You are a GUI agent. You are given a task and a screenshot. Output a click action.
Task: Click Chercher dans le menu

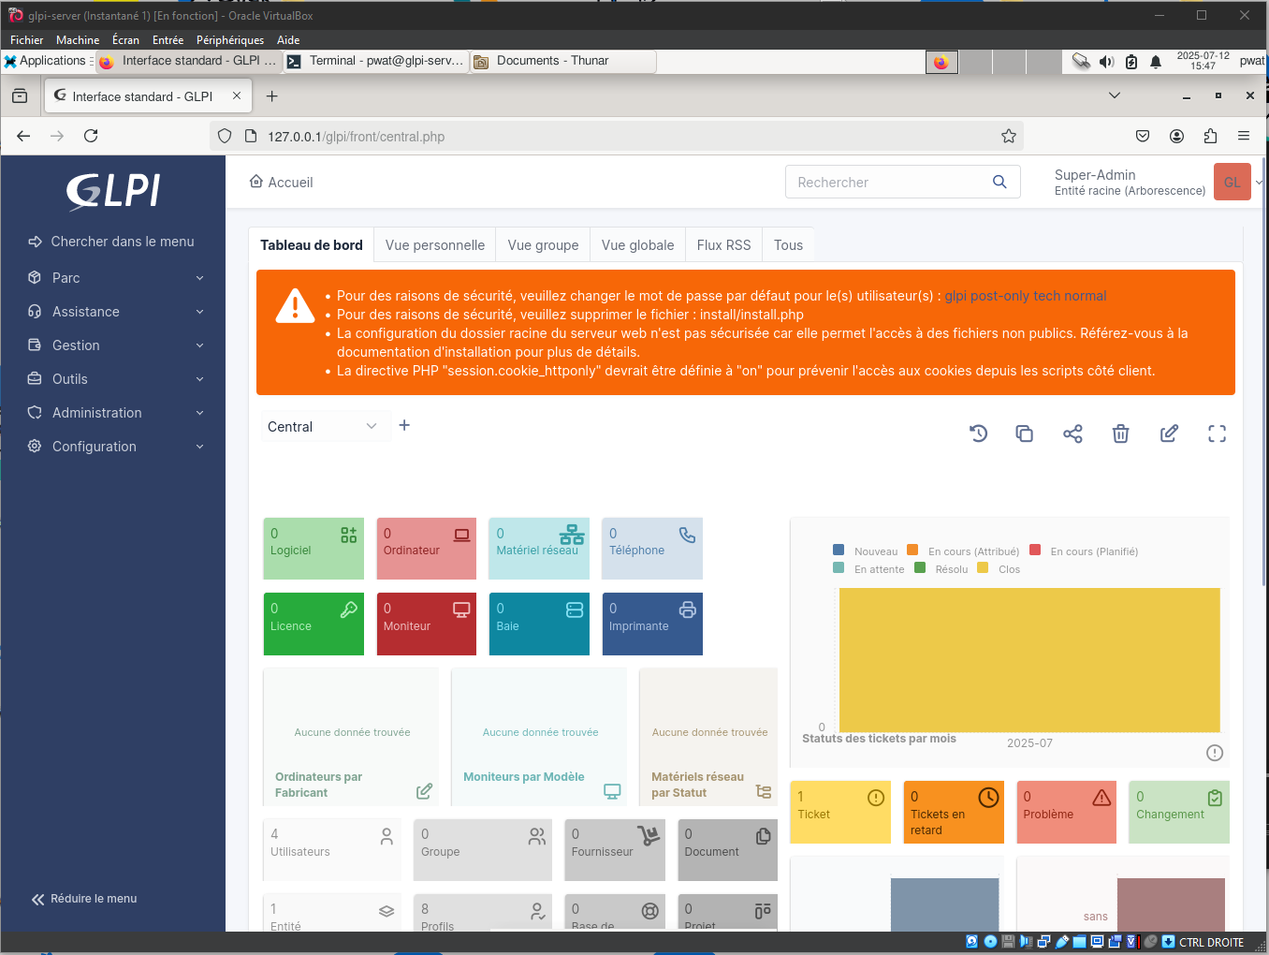tap(111, 242)
